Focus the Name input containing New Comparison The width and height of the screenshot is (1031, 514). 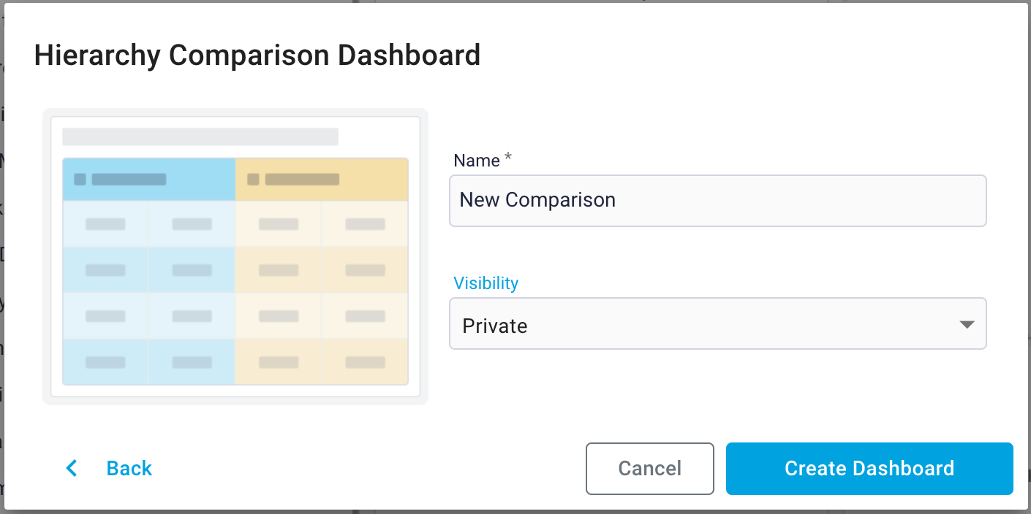[x=717, y=200]
